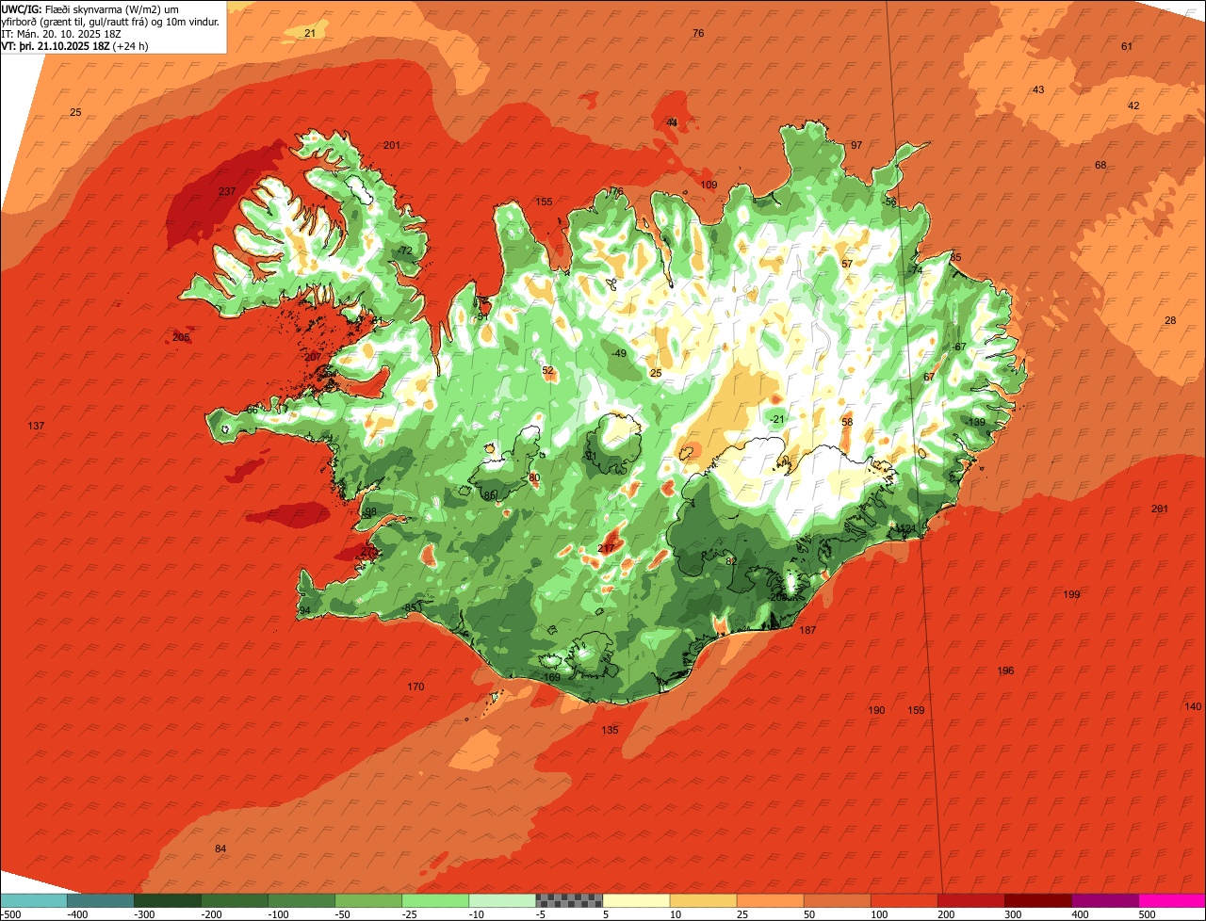Pick the magenta above-500 legend swatch
This screenshot has height=921, width=1206.
1171,900
